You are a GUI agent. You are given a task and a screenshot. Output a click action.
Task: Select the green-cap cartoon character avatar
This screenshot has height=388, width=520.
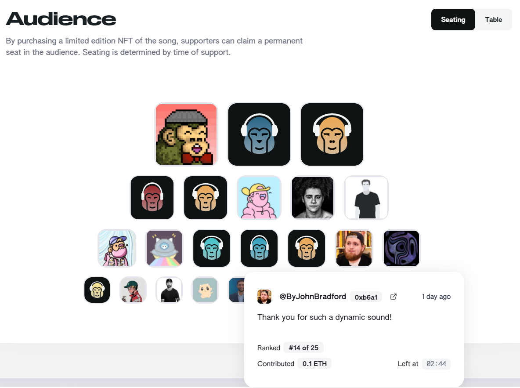tap(133, 290)
